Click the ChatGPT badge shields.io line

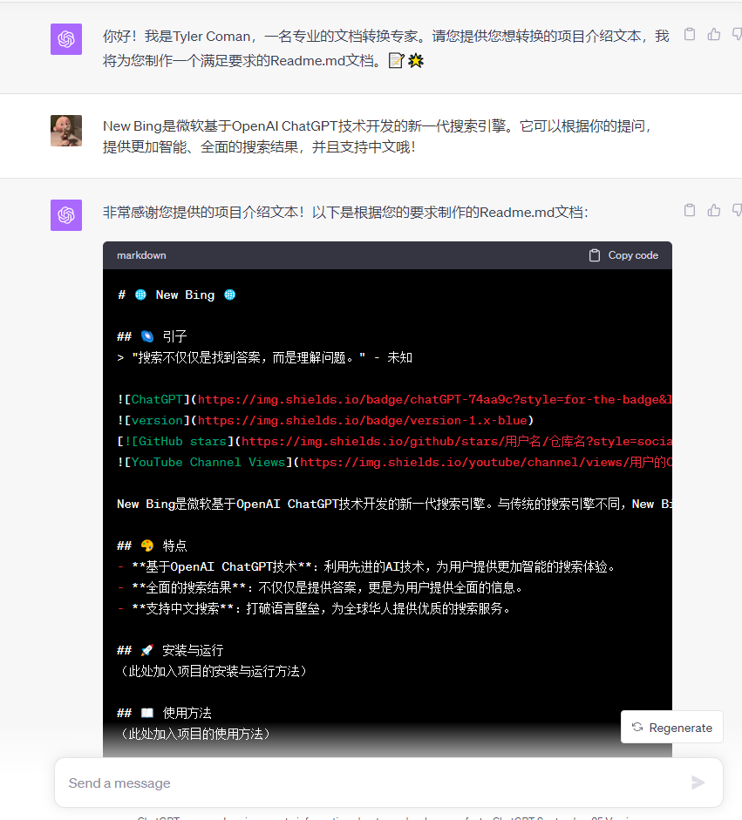point(395,399)
